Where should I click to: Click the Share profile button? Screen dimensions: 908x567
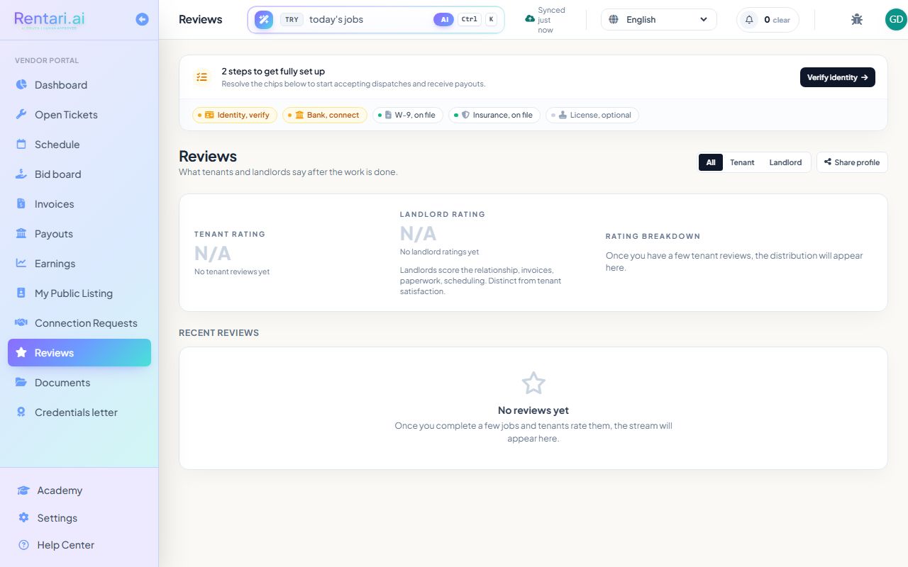pos(852,162)
